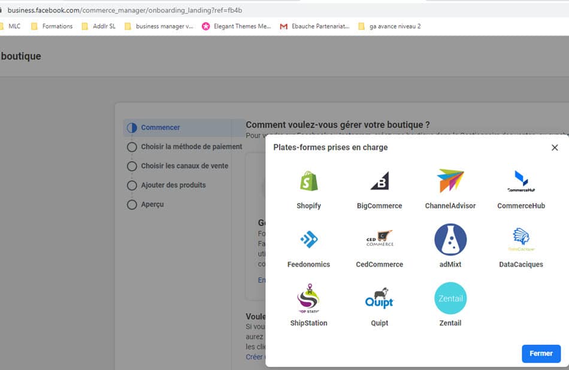
Task: Click the CedCommerce platform label
Action: tap(380, 265)
